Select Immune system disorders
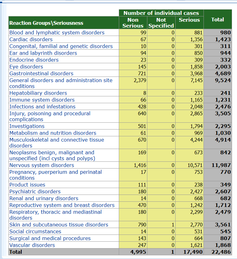 pos(42,100)
